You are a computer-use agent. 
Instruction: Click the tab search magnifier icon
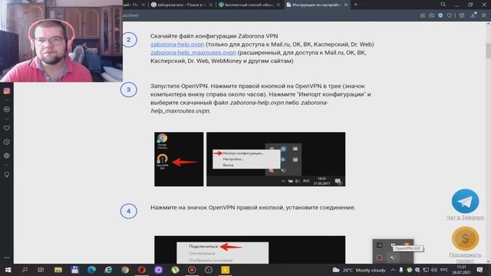click(443, 5)
